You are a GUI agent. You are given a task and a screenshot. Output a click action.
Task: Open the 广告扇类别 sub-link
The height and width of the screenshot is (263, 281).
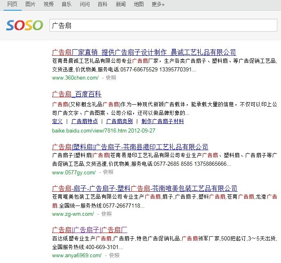(x=119, y=121)
